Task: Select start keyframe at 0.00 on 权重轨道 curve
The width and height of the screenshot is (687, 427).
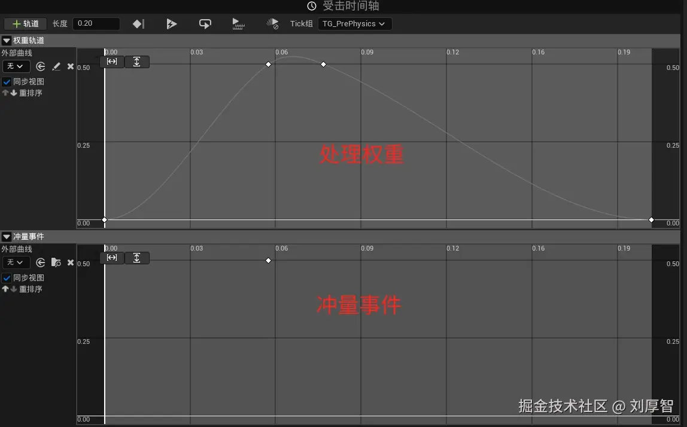Action: (x=104, y=220)
